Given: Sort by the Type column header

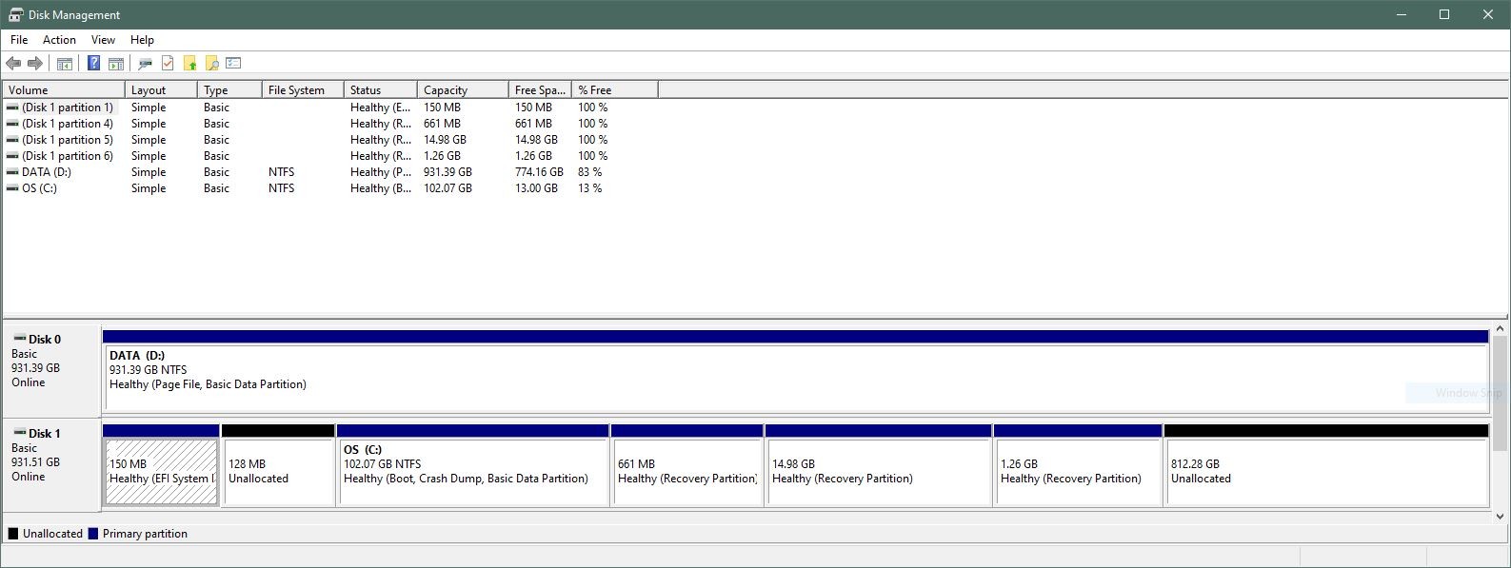Looking at the screenshot, I should click(x=229, y=90).
